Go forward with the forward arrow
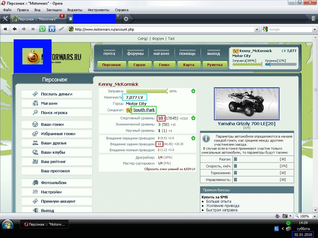This screenshot has width=318, height=238. 24,29
